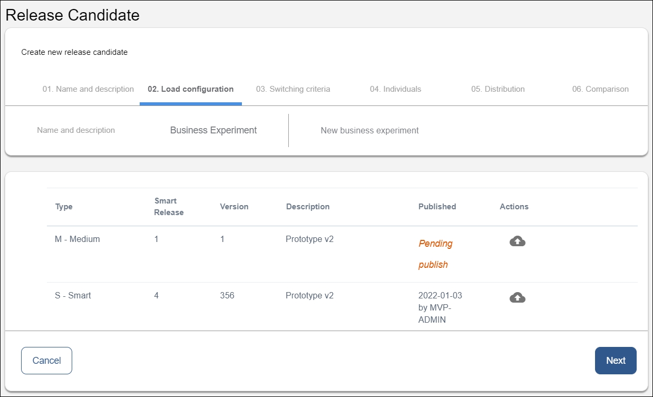The width and height of the screenshot is (653, 397).
Task: Click upload icon for M - Medium row
Action: pos(517,241)
